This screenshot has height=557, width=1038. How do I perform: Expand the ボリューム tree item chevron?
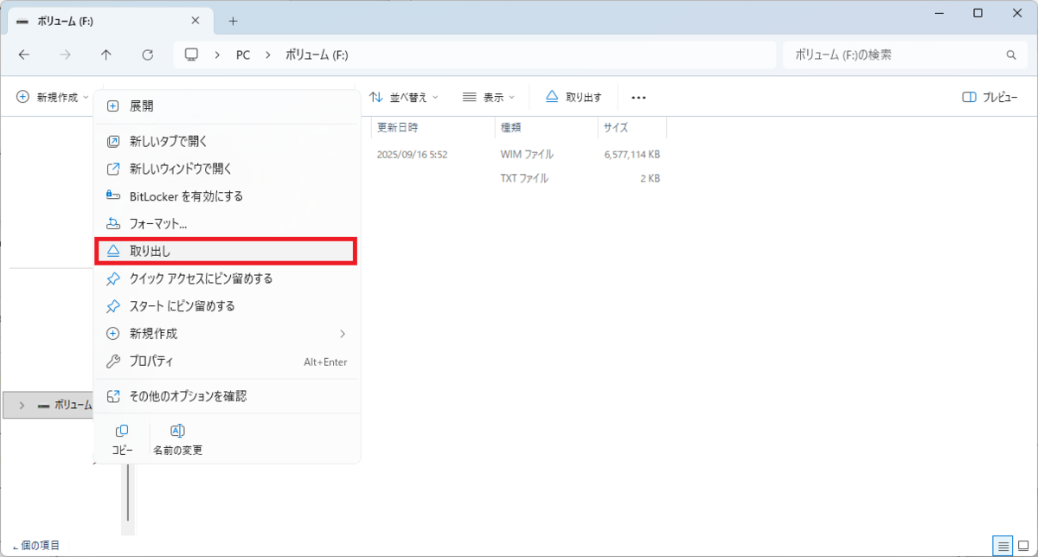[x=21, y=405]
